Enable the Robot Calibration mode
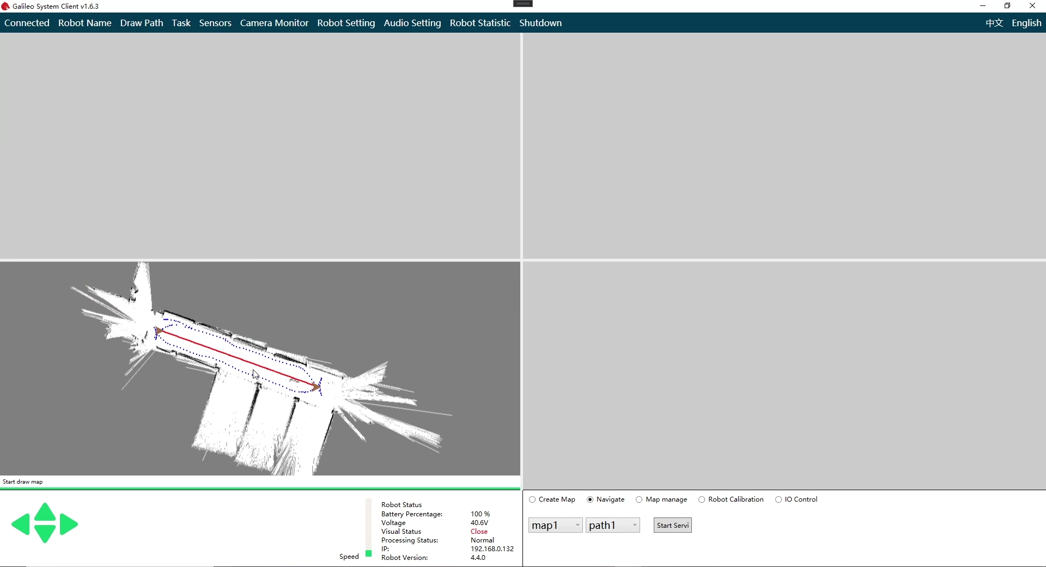This screenshot has height=567, width=1046. tap(702, 499)
